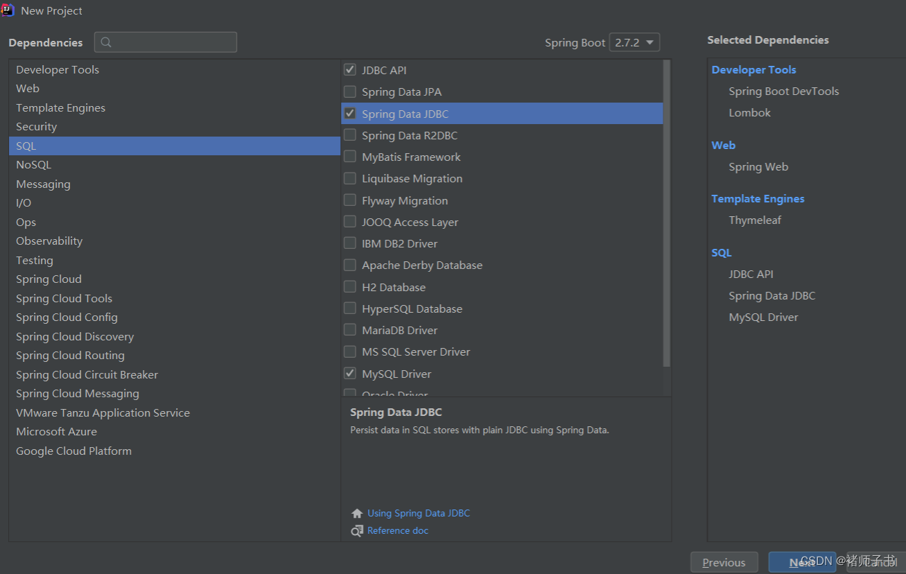Click the Template Engines heading in Selected Dependencies

(758, 198)
